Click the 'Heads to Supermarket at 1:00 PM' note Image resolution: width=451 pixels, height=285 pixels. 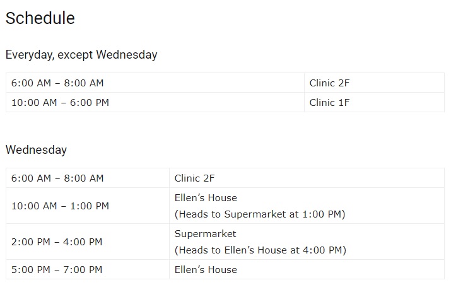[x=260, y=214]
